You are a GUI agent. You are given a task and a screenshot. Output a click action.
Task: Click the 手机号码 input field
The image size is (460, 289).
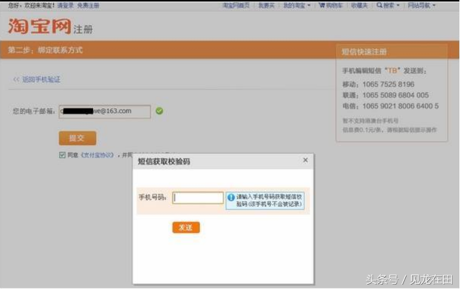pos(198,198)
